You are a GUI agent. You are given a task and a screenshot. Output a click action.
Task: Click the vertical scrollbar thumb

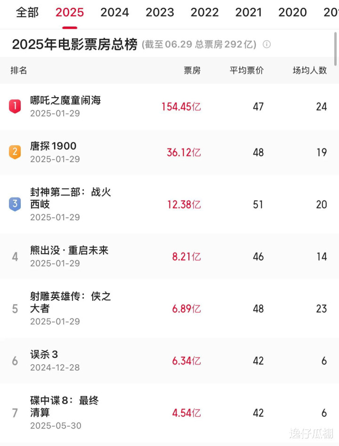[336, 49]
